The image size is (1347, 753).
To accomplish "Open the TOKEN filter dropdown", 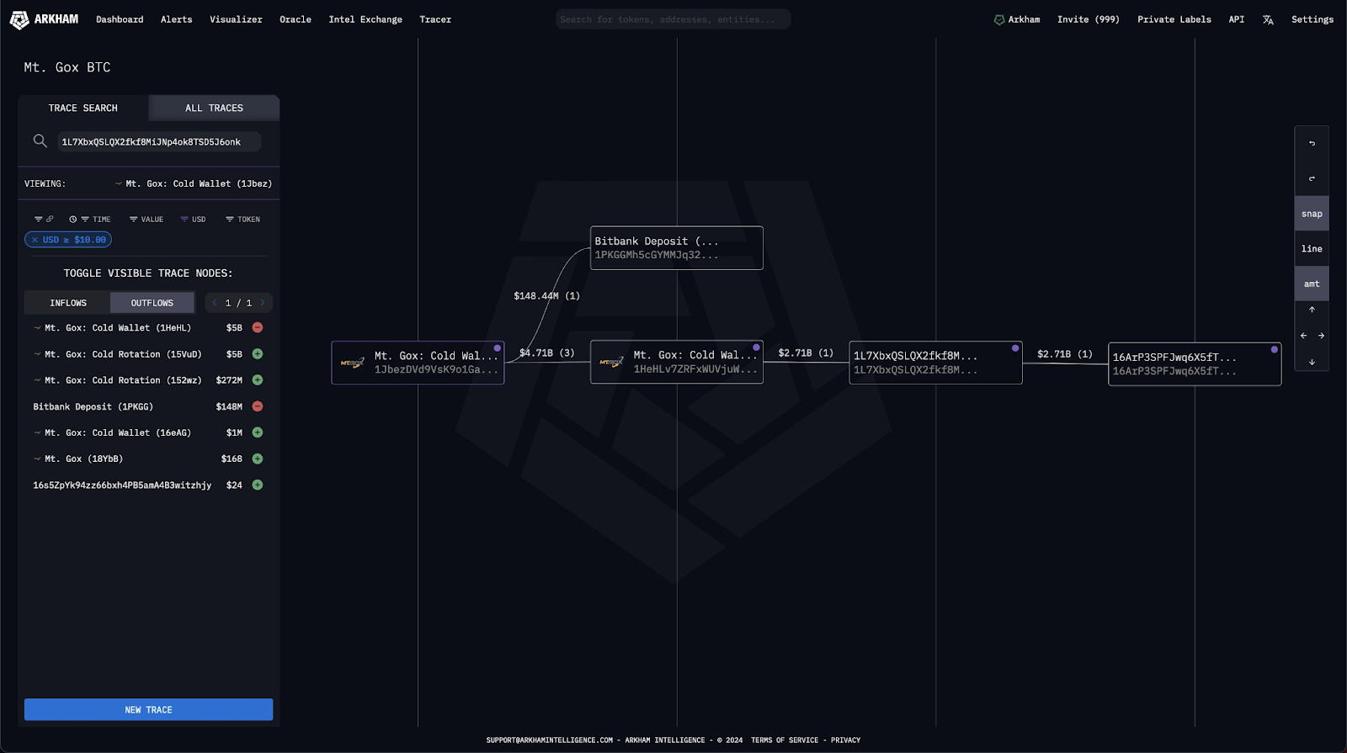I will coord(242,219).
